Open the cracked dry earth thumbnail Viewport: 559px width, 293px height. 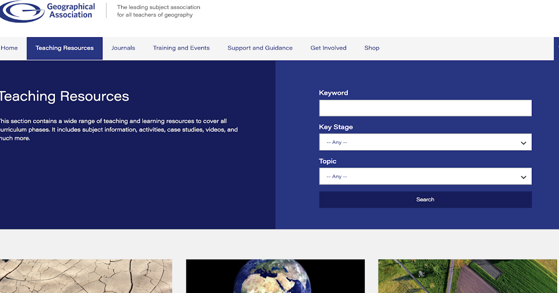tap(86, 276)
